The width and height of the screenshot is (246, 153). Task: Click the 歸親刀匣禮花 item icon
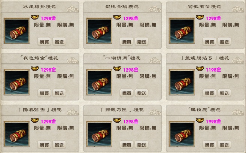(99, 134)
